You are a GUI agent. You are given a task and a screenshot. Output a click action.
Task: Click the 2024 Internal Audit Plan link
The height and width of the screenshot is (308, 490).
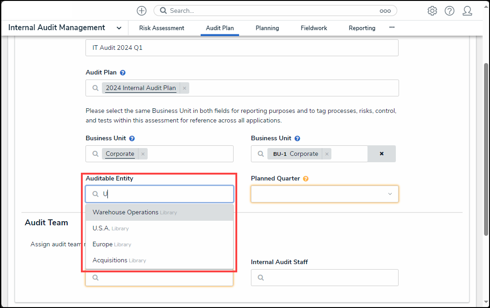pos(141,88)
